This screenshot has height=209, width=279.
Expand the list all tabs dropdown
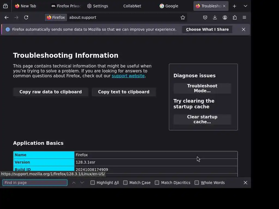tap(245, 6)
